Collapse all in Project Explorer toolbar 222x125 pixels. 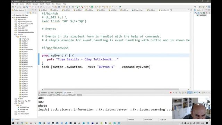(28, 13)
